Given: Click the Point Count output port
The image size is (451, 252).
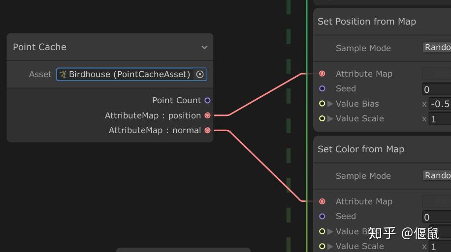Looking at the screenshot, I should [207, 100].
